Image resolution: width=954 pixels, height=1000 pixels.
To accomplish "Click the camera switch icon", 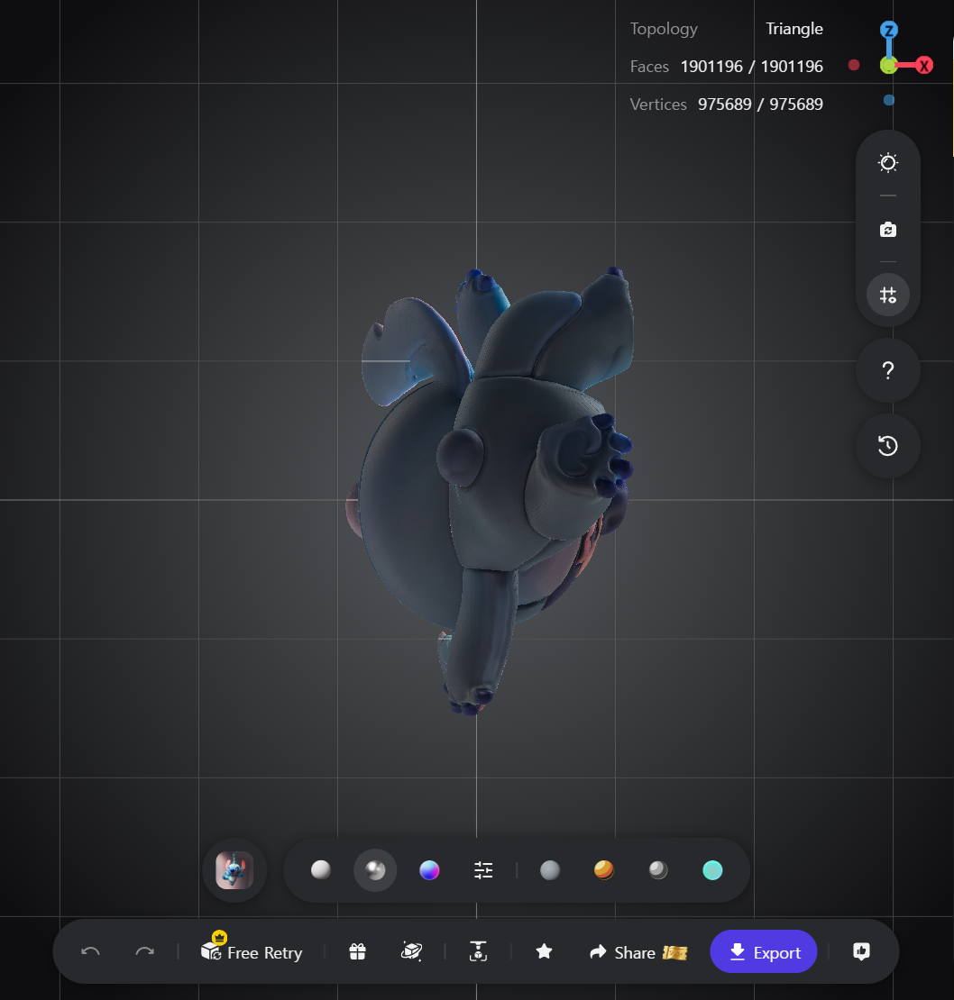I will click(887, 230).
